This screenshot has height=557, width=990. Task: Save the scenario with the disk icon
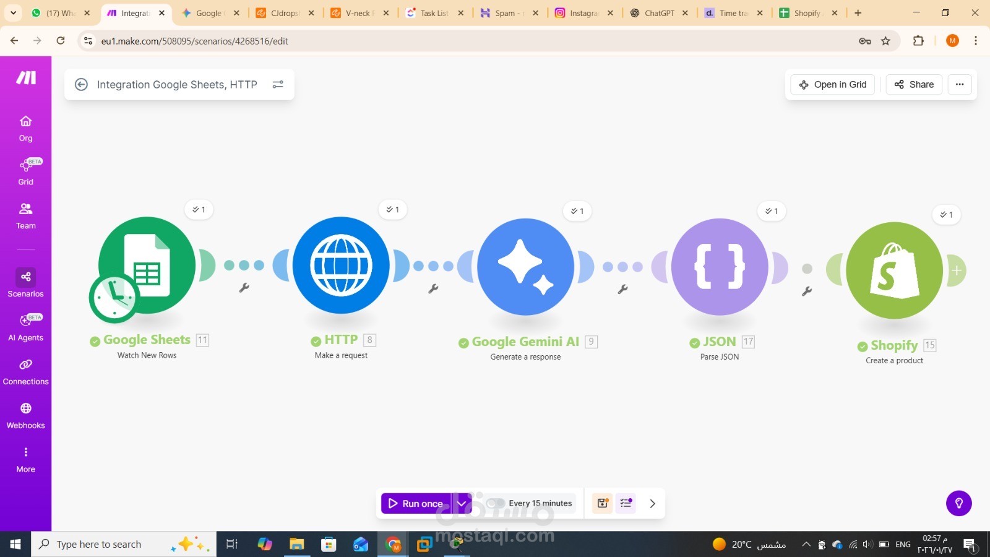(x=603, y=503)
